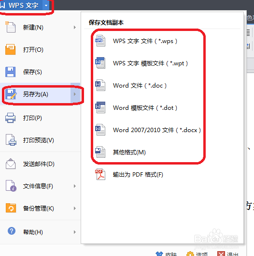This screenshot has height=256, width=254.
Task: Click the WPS 文字 application button
Action: point(21,5)
